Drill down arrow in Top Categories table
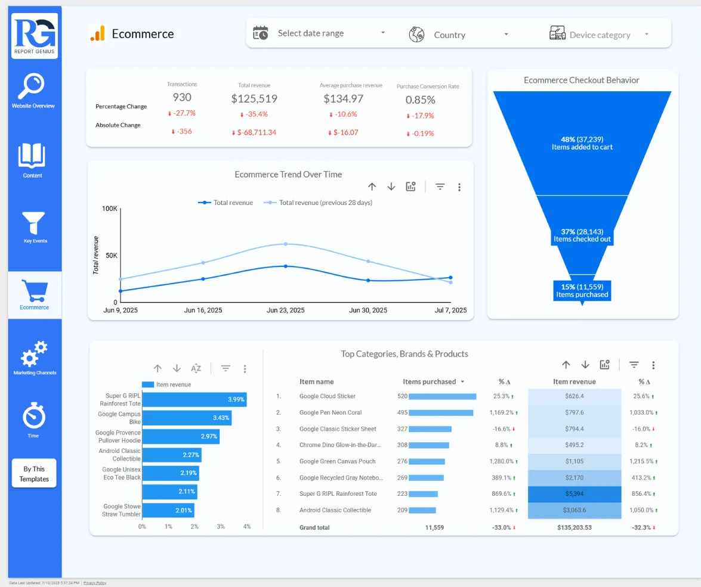701x587 pixels. 585,365
